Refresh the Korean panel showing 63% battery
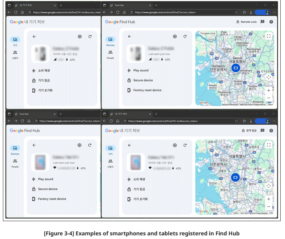 click(185, 145)
